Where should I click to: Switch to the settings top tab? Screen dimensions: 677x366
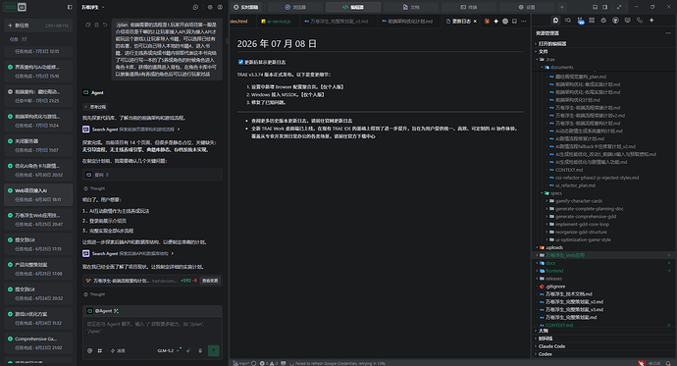pos(527,7)
